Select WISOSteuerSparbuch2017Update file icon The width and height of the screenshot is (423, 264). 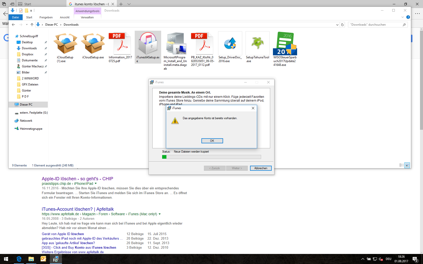(285, 44)
